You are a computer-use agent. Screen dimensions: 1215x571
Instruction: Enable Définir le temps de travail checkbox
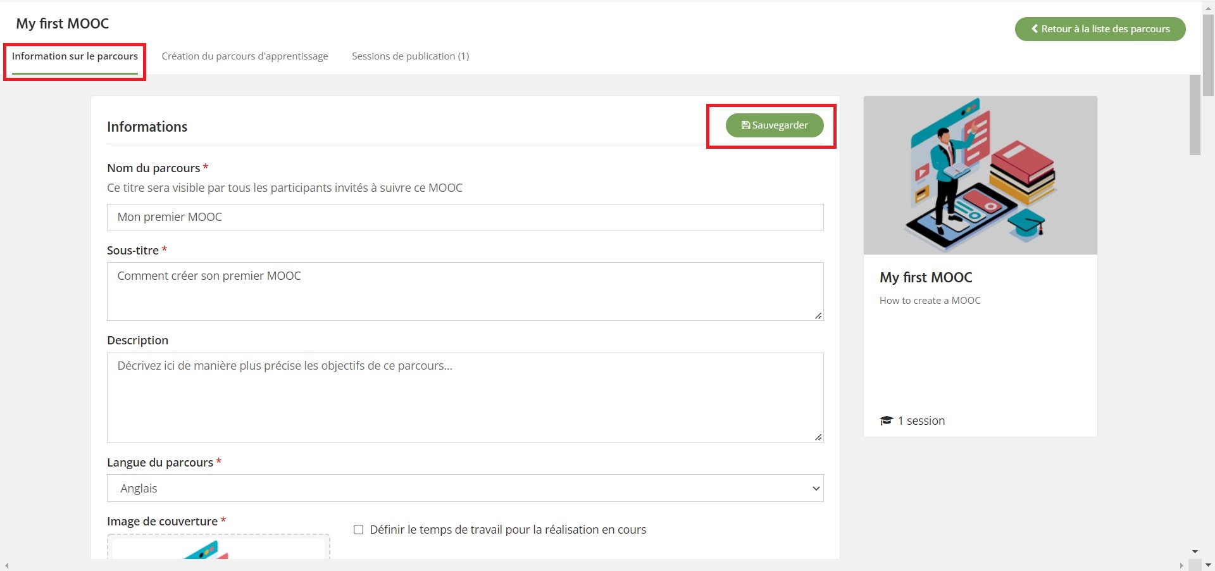tap(358, 530)
